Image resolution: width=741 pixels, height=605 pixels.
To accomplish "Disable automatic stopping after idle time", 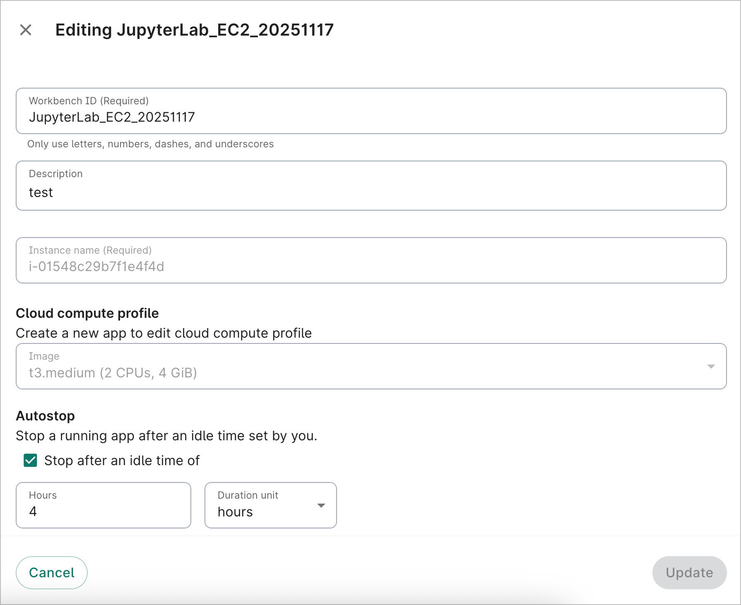I will [29, 460].
